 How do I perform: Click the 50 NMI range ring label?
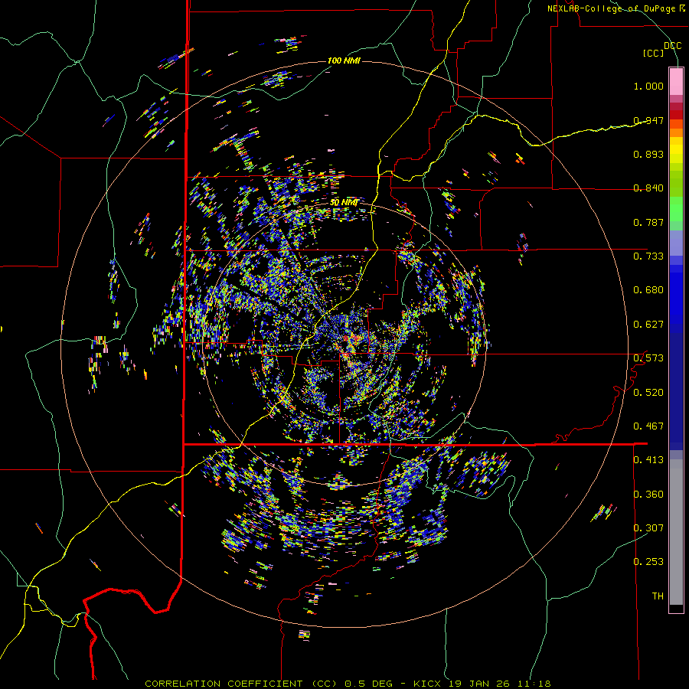point(344,203)
